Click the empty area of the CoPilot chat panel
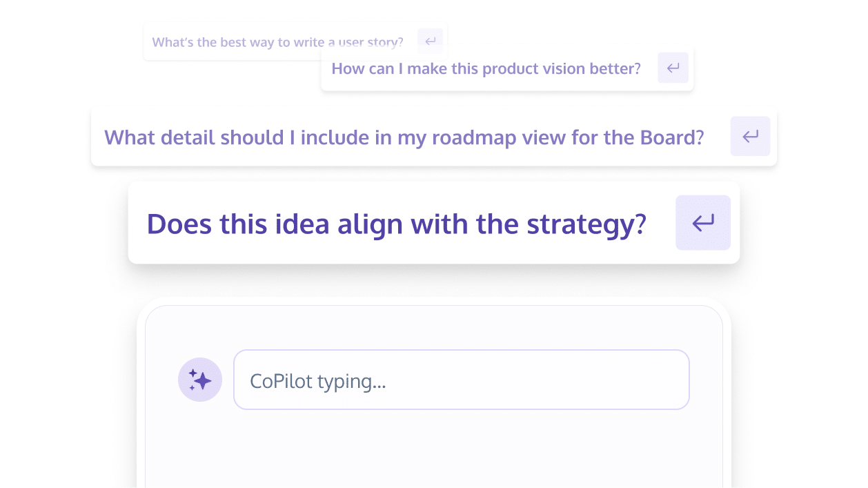Image resolution: width=868 pixels, height=488 pixels. point(433,449)
